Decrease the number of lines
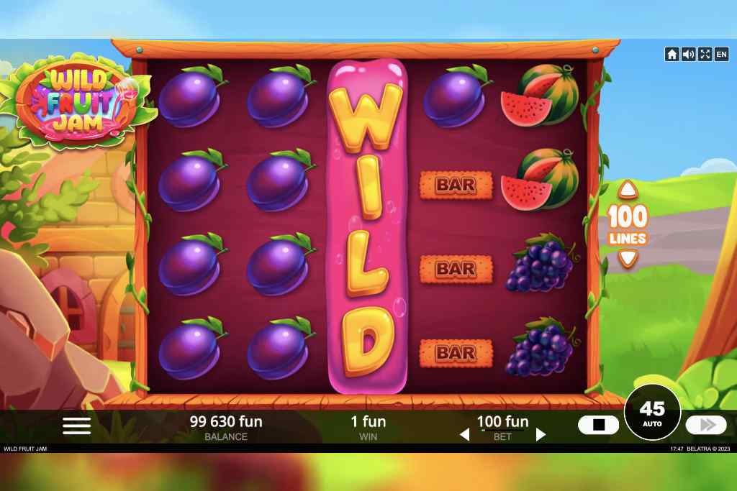737x491 pixels. point(628,257)
